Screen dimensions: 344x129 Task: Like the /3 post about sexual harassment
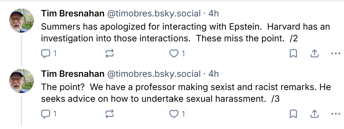tap(174, 114)
